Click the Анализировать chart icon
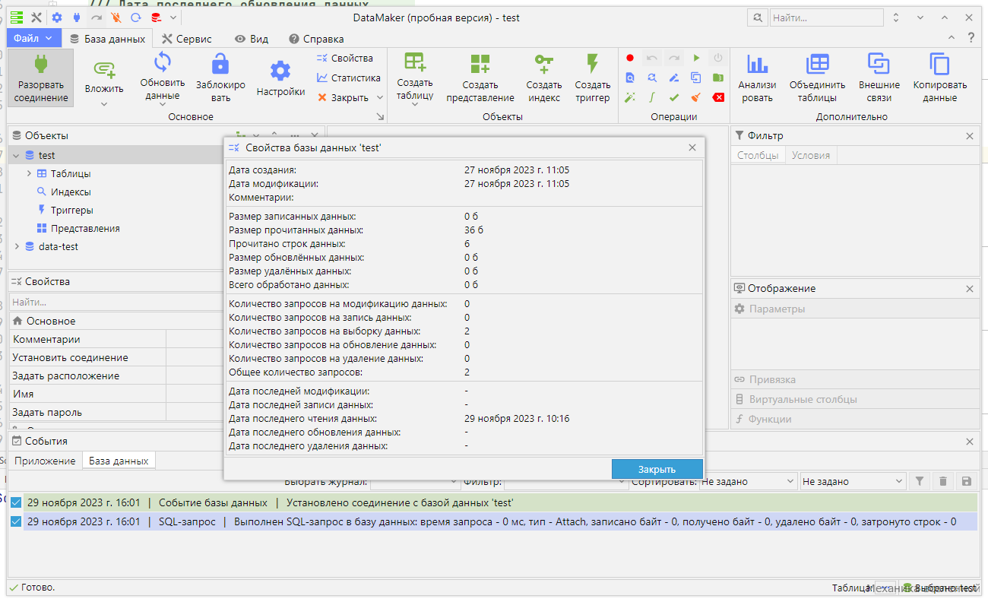 click(757, 64)
